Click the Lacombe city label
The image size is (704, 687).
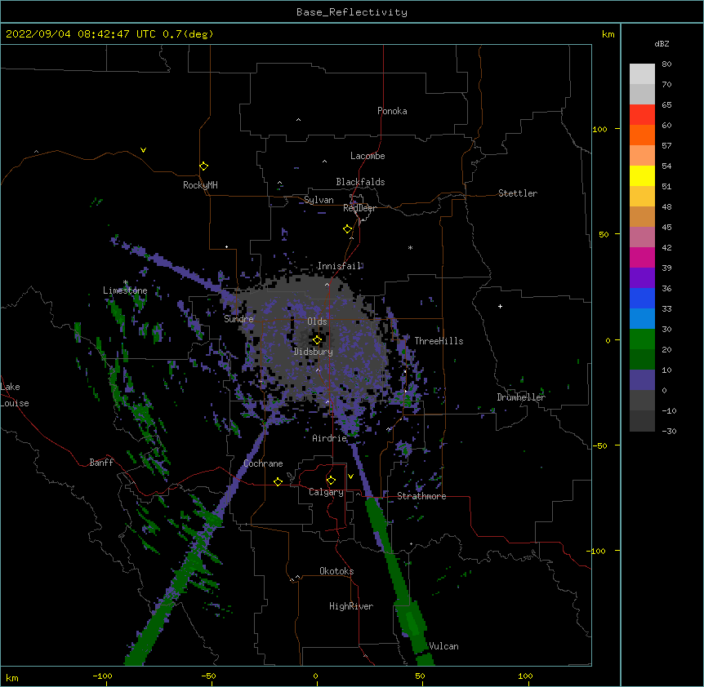368,156
